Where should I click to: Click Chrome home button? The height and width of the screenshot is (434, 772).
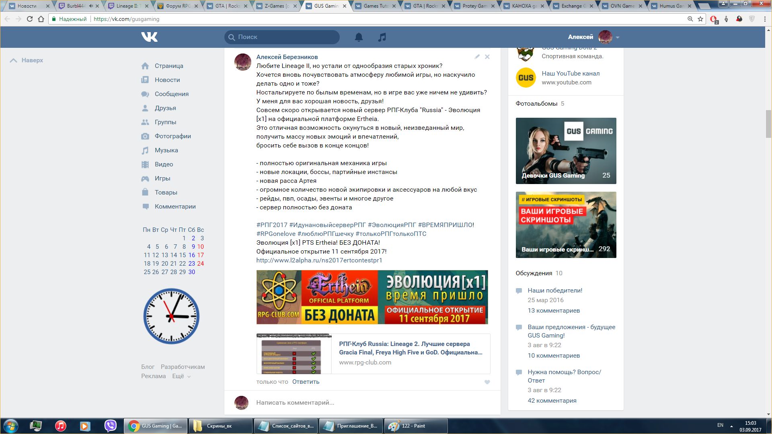(41, 19)
